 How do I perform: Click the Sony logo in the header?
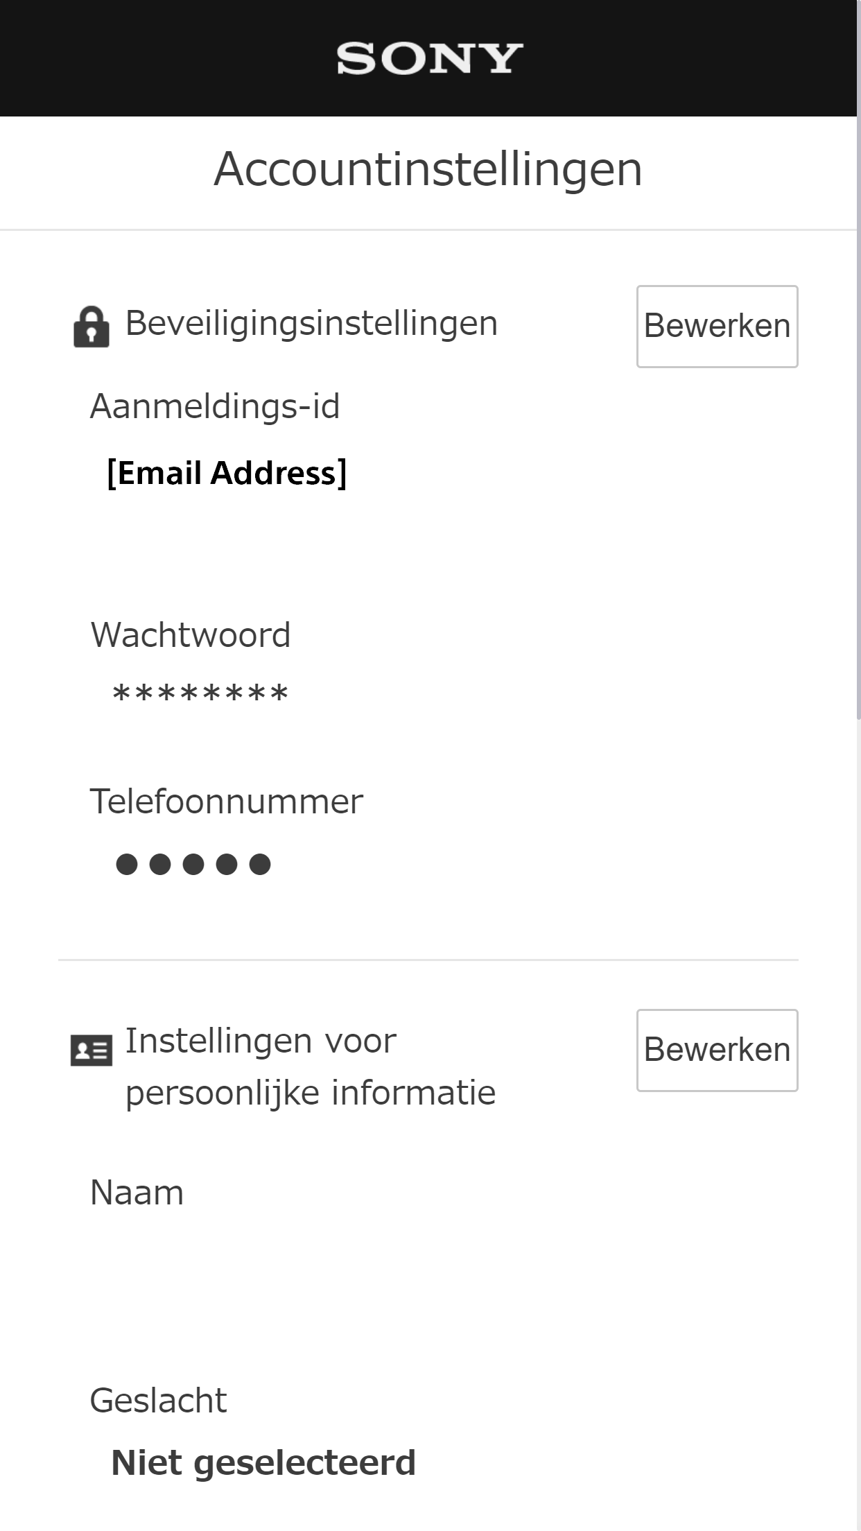coord(430,58)
